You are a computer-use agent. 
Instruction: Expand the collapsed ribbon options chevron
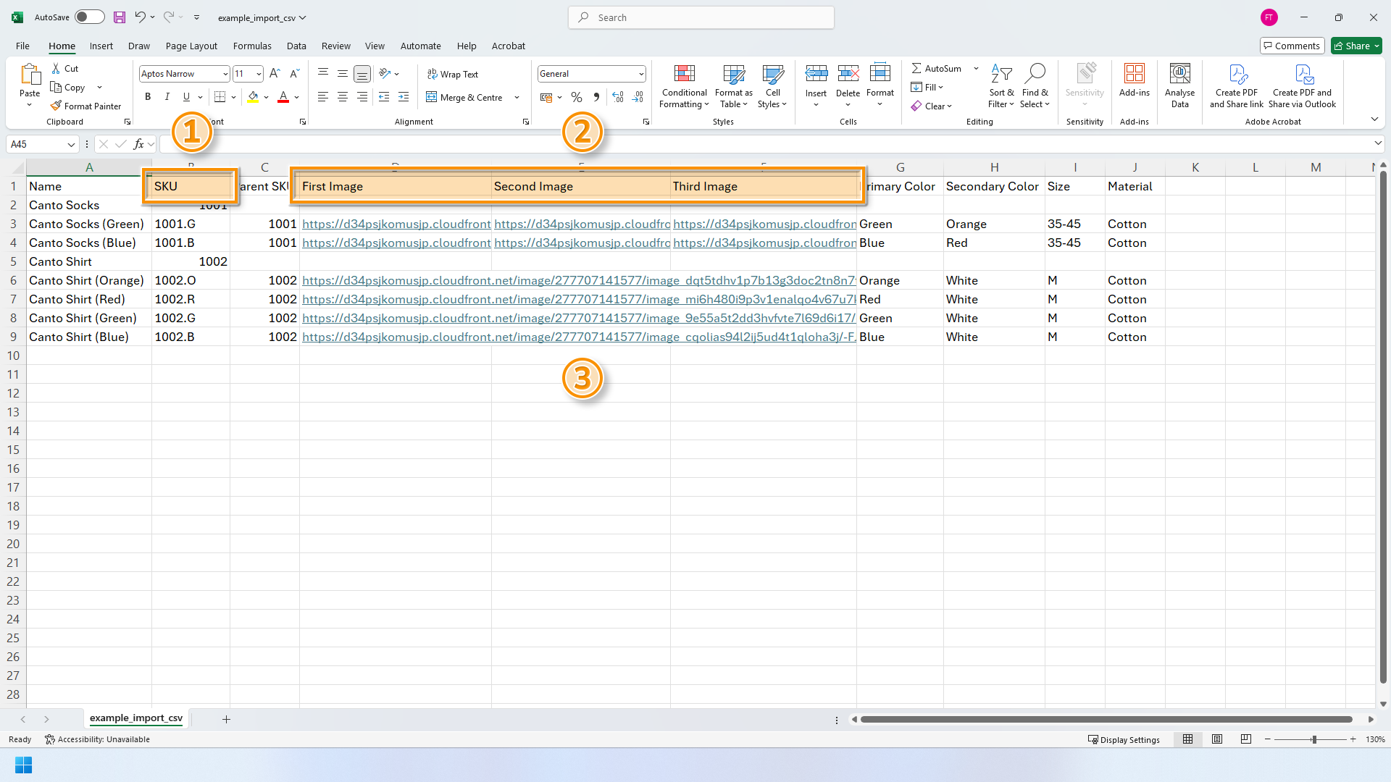[x=1374, y=119]
